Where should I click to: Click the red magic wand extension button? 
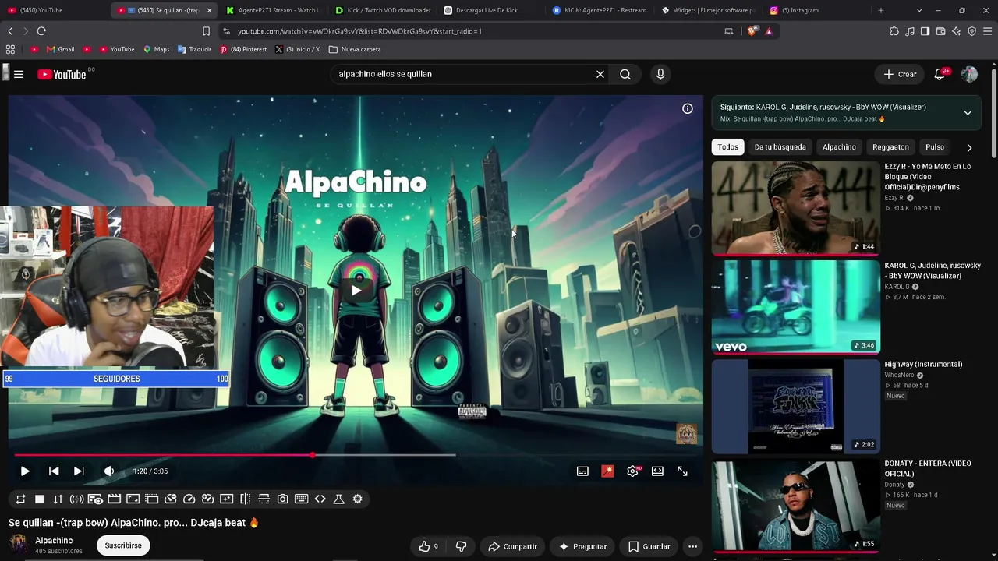[607, 471]
